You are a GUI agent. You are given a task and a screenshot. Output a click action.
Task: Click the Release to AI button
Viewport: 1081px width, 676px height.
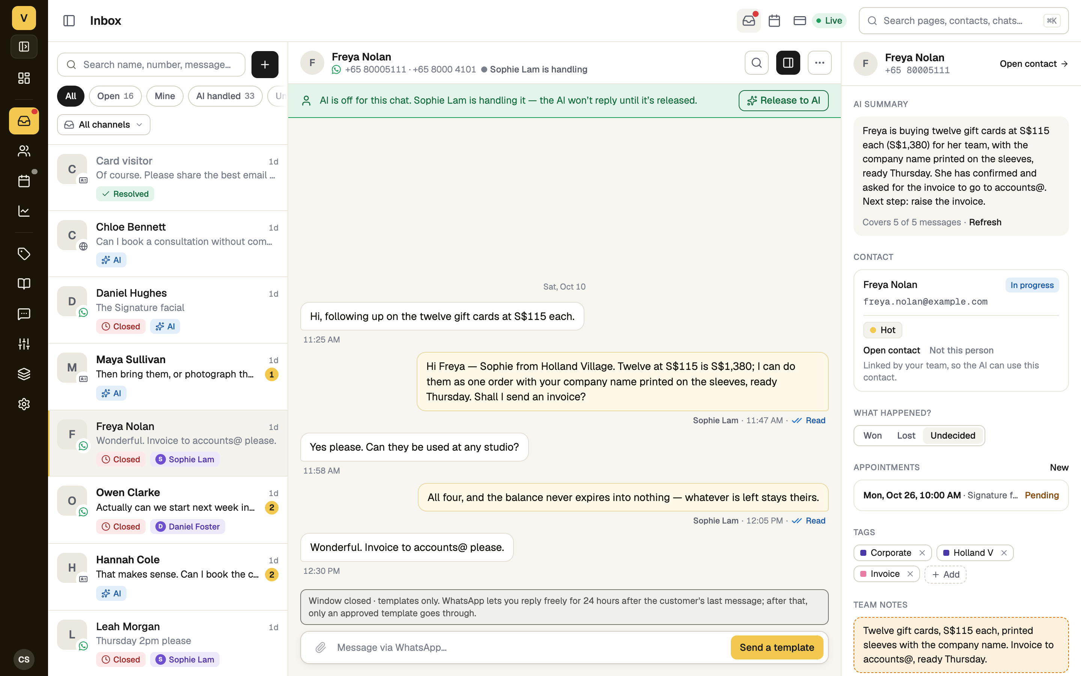coord(783,101)
